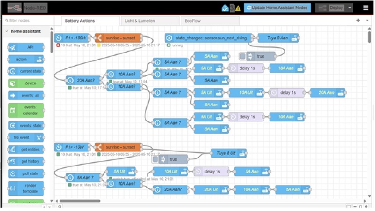Select sunrise - sunset node after P1> -10W
This screenshot has width=375, height=211.
[x=119, y=147]
